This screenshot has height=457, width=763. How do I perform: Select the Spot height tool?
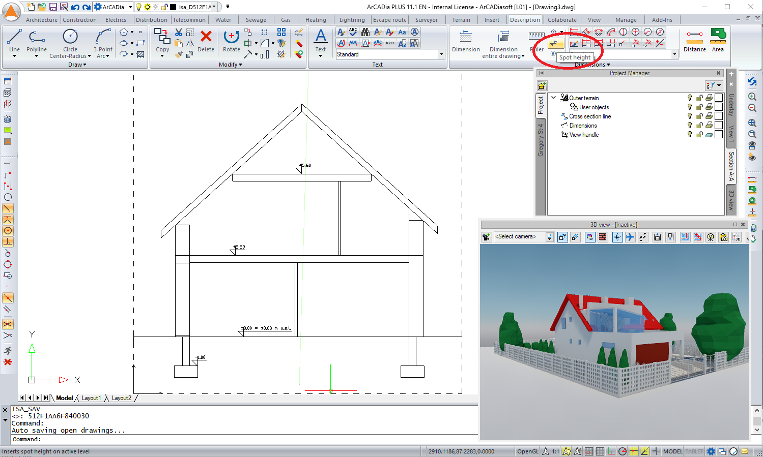pos(555,43)
